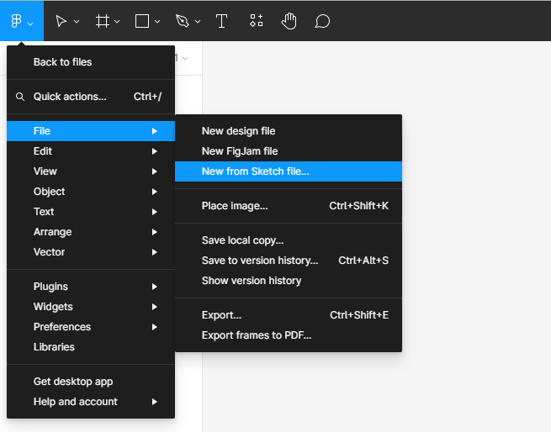551x432 pixels.
Task: Choose New design file
Action: (289, 131)
